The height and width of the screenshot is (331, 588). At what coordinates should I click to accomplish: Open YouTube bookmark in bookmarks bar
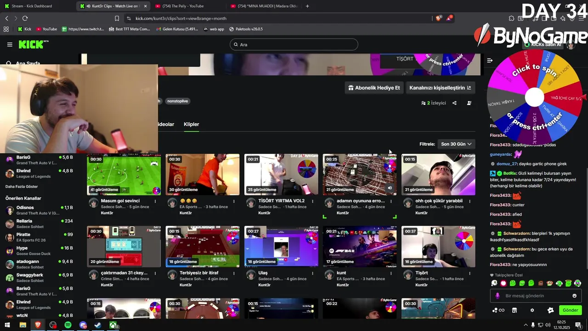click(46, 29)
